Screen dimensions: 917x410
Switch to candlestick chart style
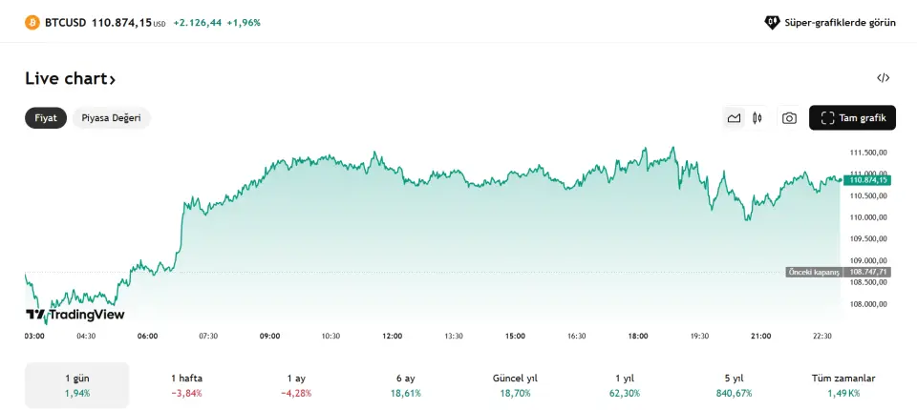(x=757, y=118)
